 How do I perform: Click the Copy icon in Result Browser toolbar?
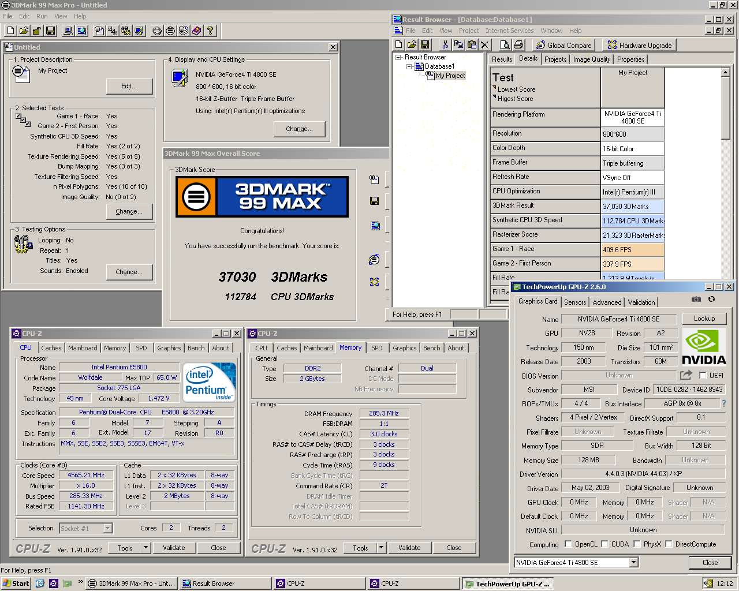point(458,44)
